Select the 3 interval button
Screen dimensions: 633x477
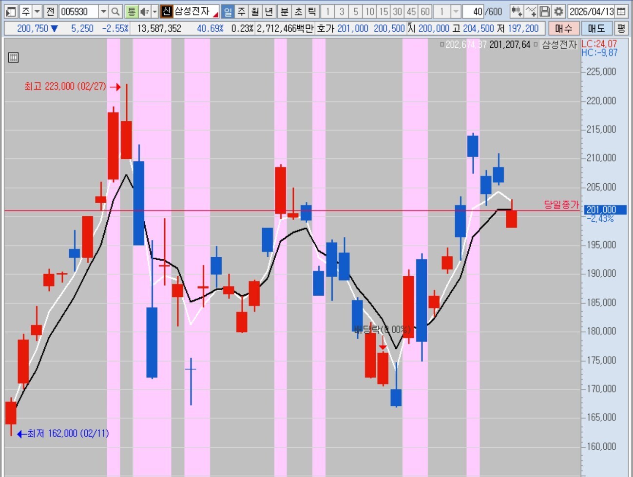click(x=342, y=11)
